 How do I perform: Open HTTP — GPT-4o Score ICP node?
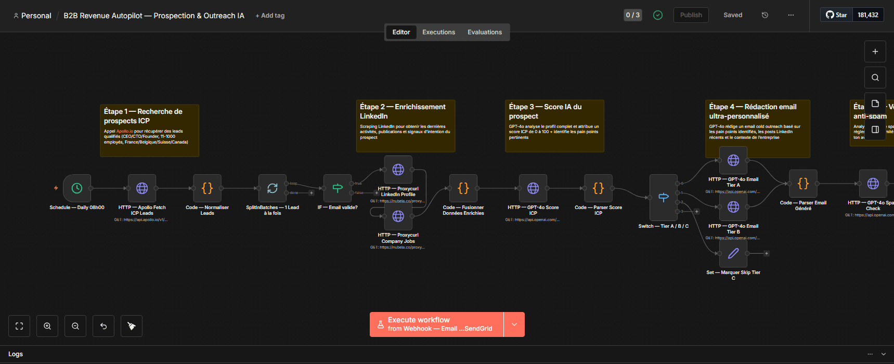coord(533,188)
